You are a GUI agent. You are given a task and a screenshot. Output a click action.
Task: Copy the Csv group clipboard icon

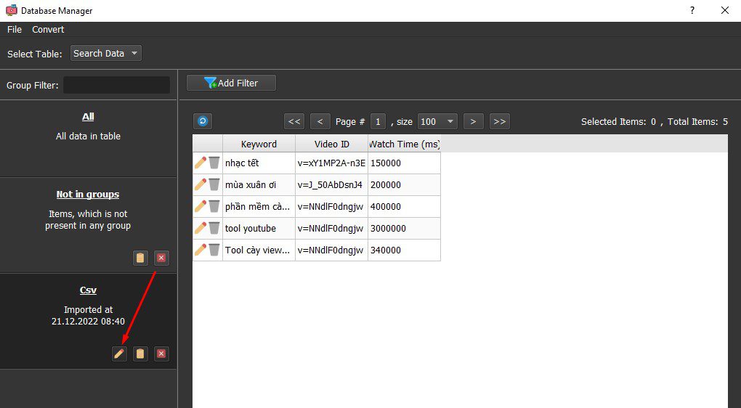tap(140, 354)
